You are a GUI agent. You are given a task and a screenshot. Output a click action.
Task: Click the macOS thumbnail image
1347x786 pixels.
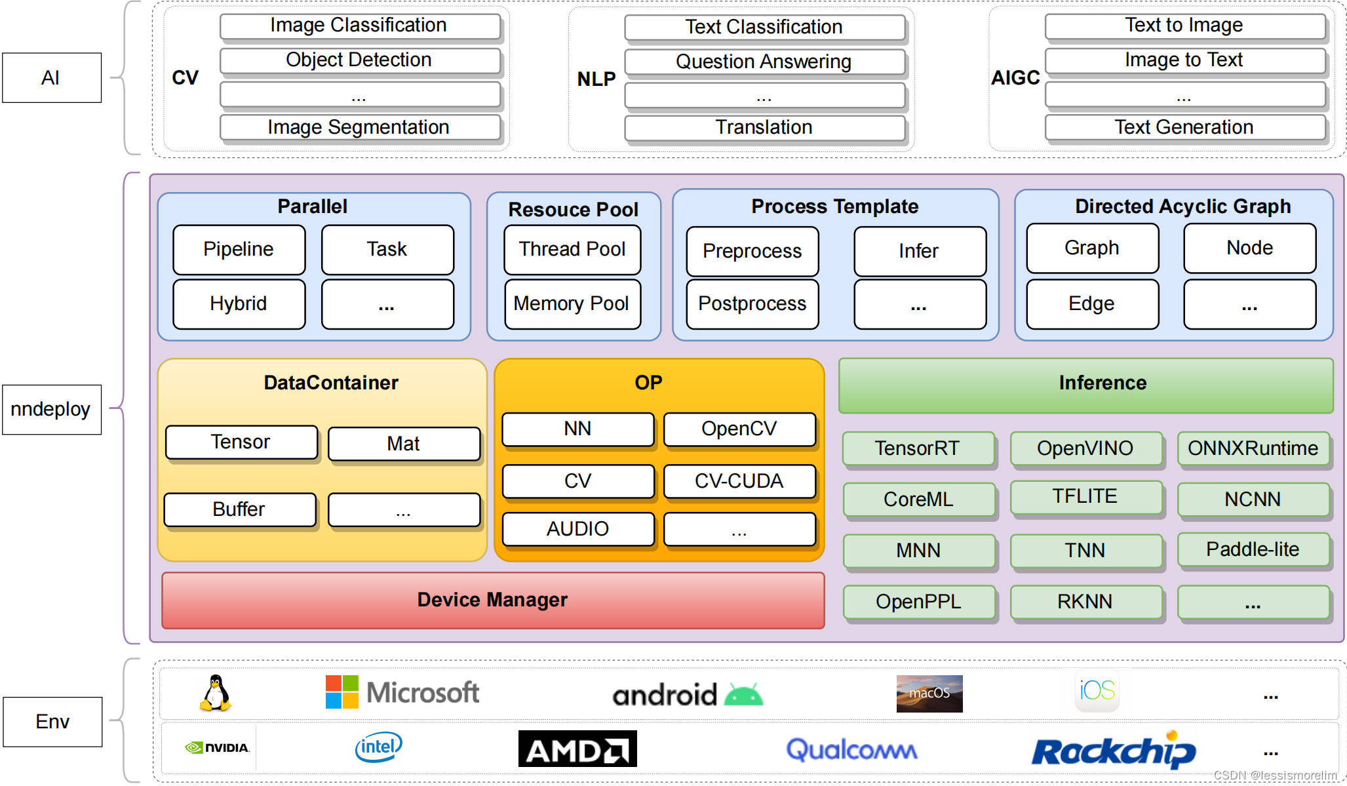pyautogui.click(x=929, y=693)
